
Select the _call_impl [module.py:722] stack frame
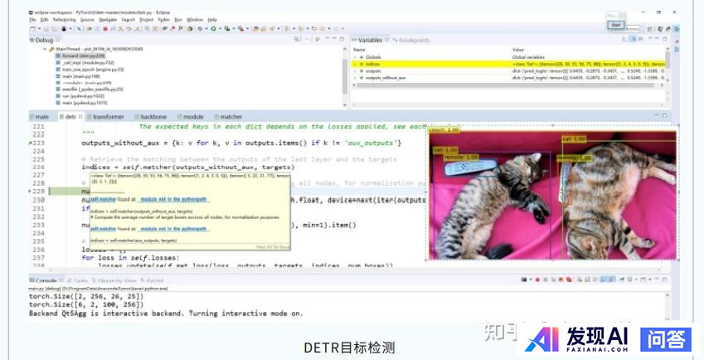(85, 62)
